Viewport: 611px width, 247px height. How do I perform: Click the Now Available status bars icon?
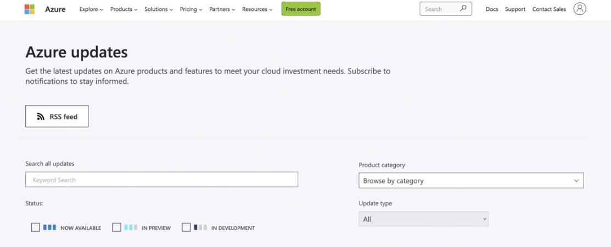[x=49, y=227]
